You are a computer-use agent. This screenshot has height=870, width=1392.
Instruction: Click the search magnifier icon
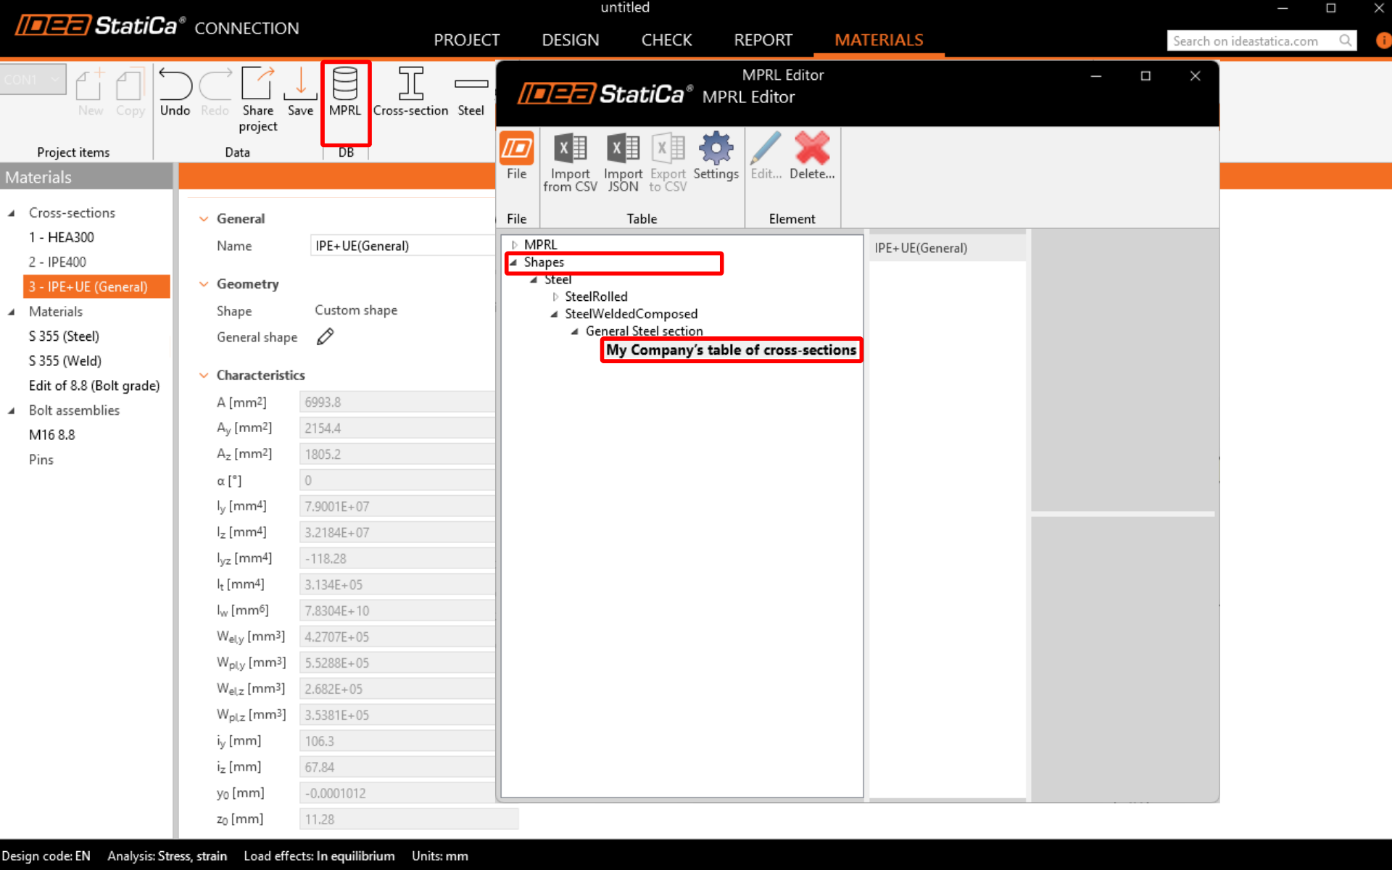coord(1346,41)
